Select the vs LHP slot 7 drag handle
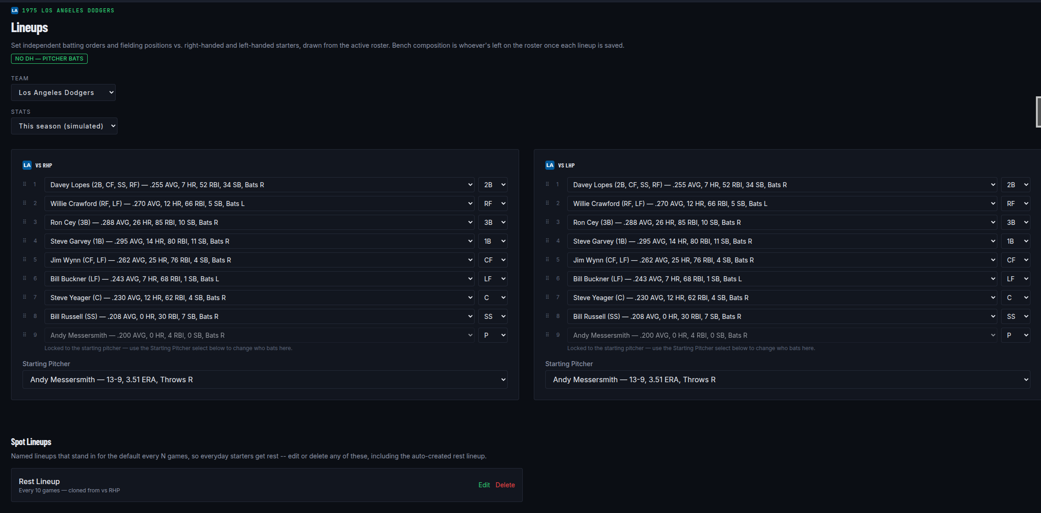The height and width of the screenshot is (513, 1041). click(548, 297)
